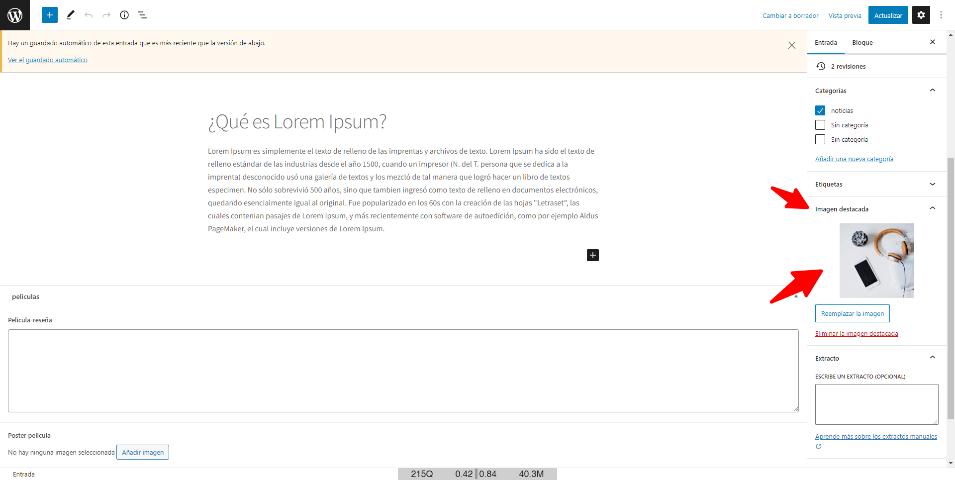
Task: Switch to the Entrada tab
Action: click(826, 43)
